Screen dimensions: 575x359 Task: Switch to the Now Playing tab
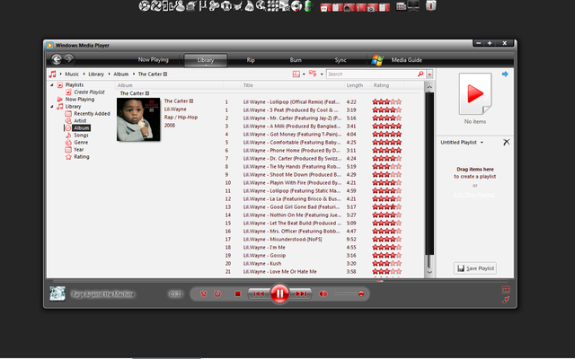[154, 60]
